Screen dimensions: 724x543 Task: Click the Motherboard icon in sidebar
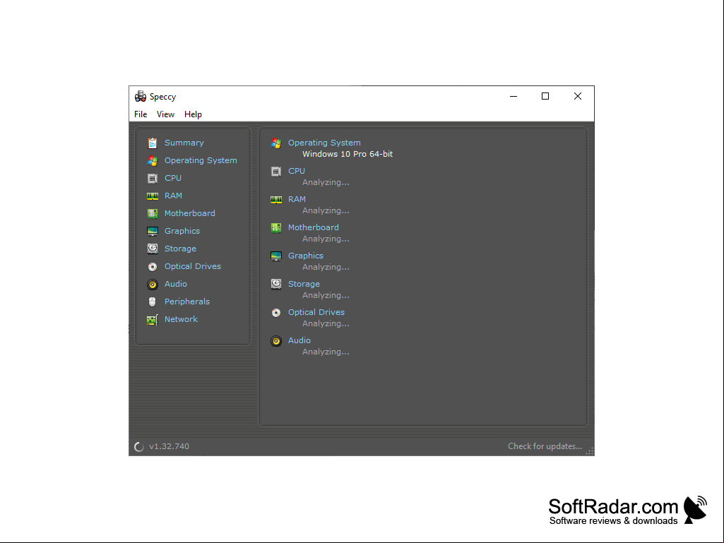[x=153, y=213]
